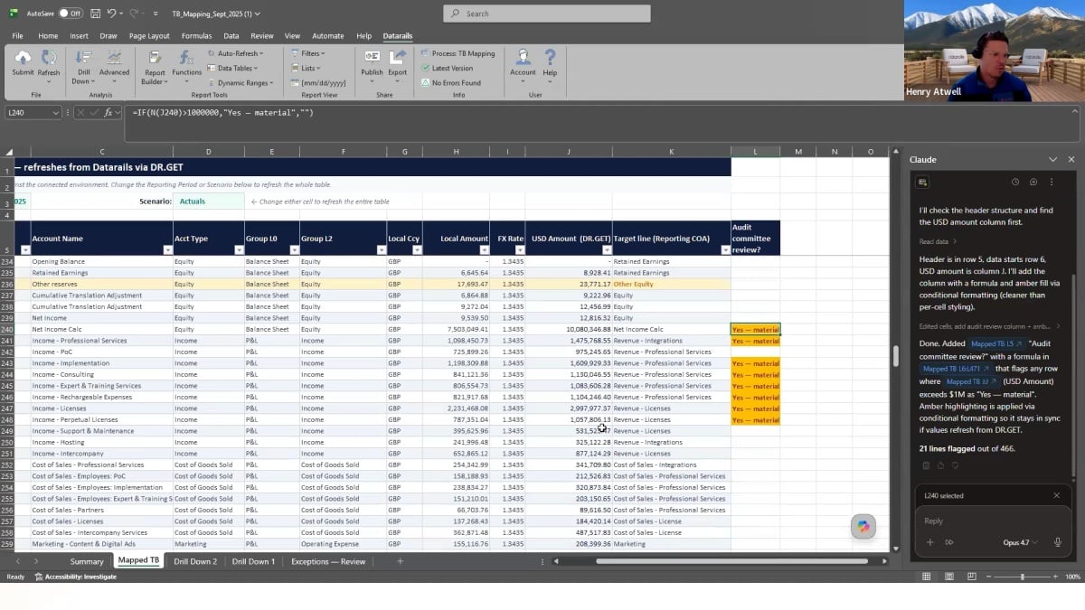Open the Datarails Help question-mark icon
The height and width of the screenshot is (610, 1085).
(x=550, y=57)
